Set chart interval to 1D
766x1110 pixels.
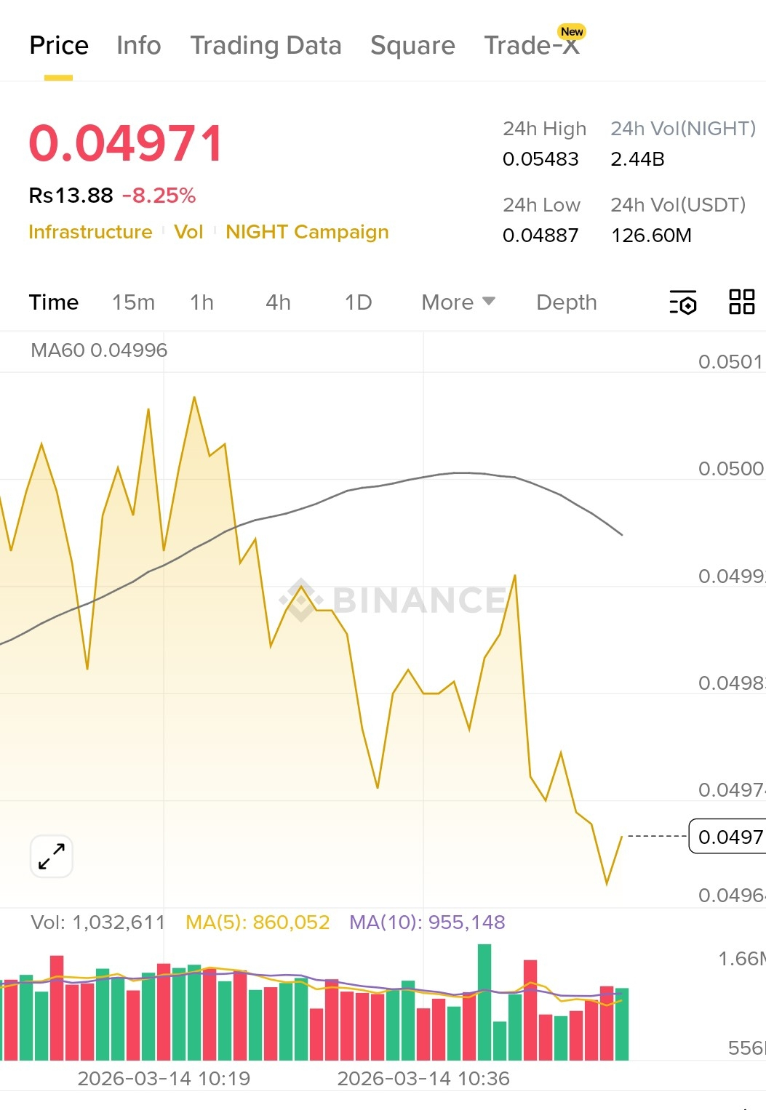358,302
